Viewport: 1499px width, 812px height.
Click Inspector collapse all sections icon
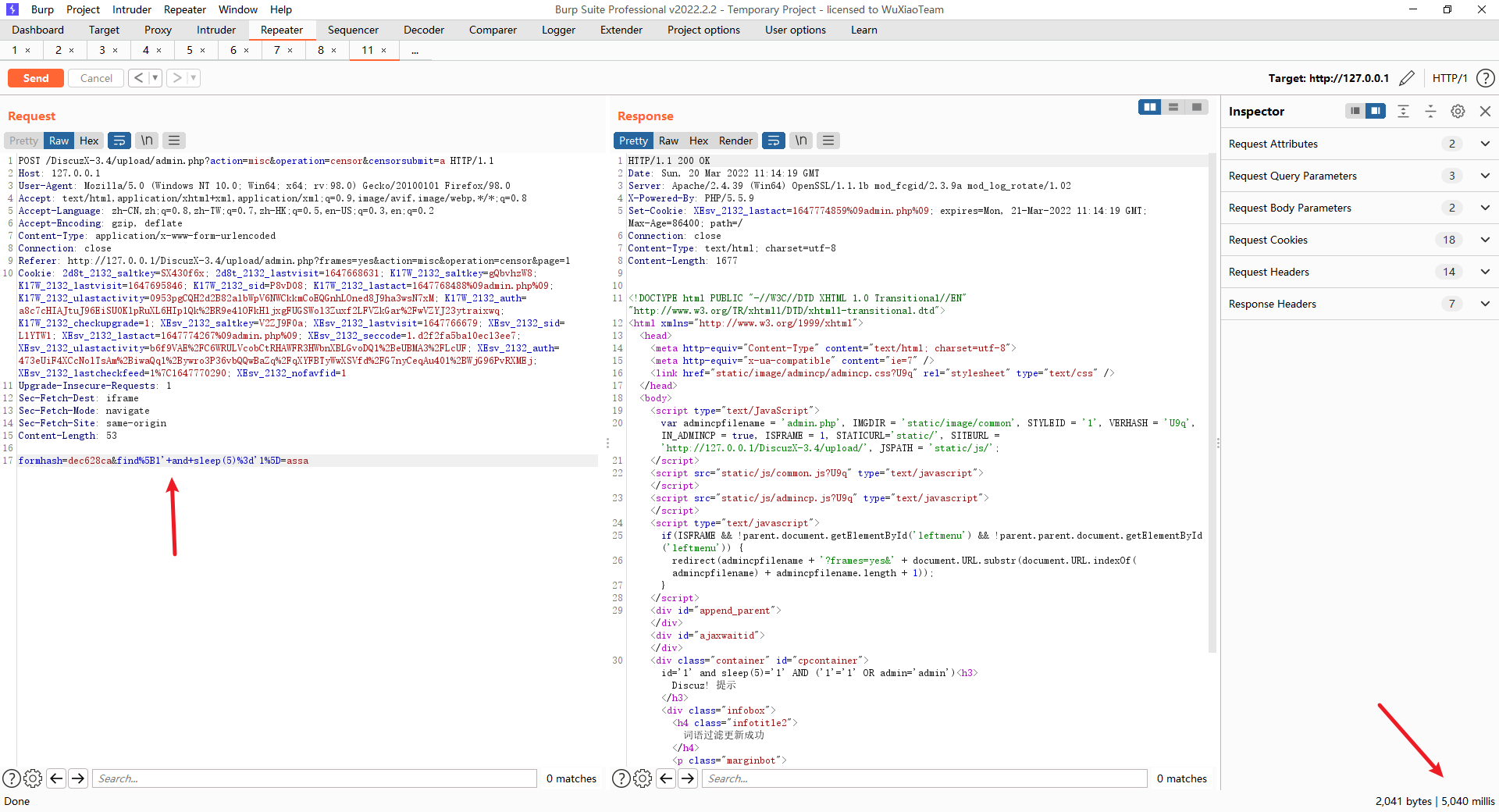(x=1430, y=111)
